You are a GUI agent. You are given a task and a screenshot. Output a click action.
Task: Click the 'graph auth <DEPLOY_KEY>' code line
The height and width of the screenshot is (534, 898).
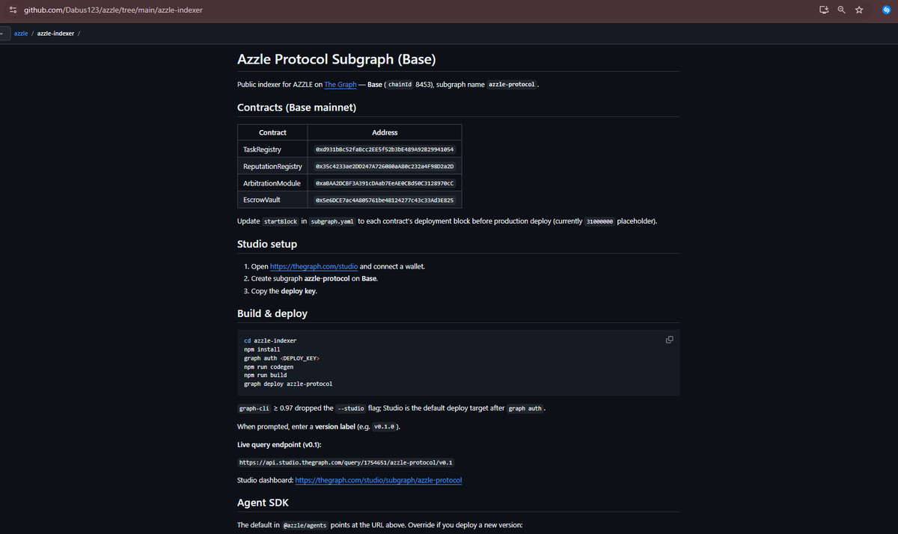(281, 358)
